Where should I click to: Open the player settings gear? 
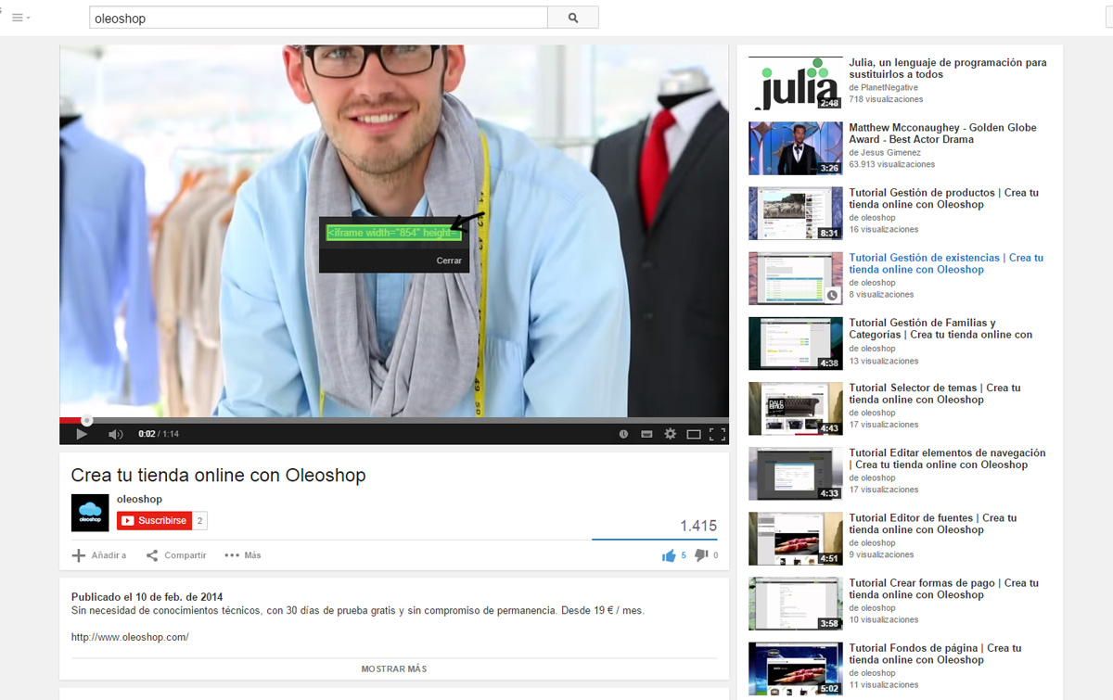point(670,434)
